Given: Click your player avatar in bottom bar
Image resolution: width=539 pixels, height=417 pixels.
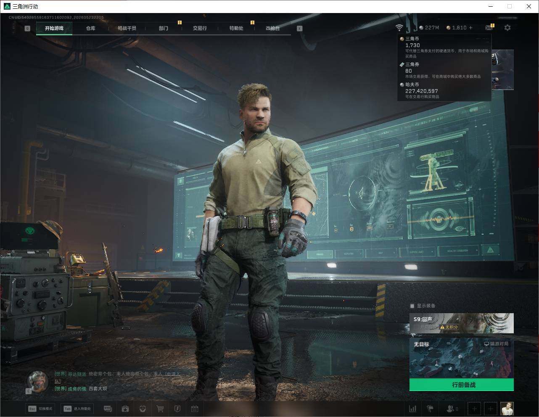Looking at the screenshot, I should [x=507, y=409].
